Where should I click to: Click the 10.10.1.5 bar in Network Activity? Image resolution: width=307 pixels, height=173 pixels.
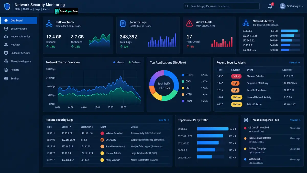click(289, 31)
